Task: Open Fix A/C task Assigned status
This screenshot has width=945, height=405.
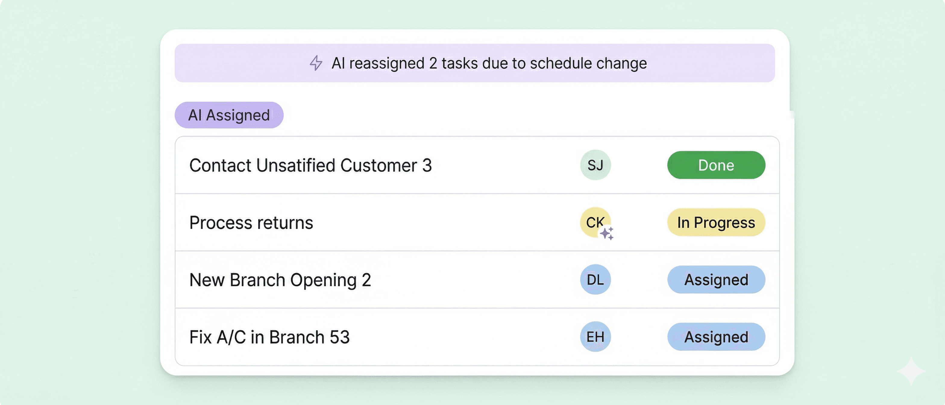Action: coord(716,337)
